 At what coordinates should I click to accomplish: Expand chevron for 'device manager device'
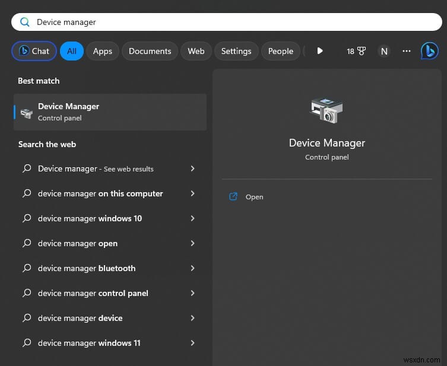tap(193, 318)
